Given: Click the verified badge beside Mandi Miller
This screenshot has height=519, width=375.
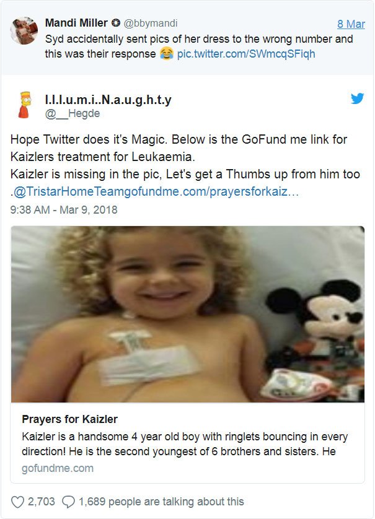Looking at the screenshot, I should click(x=115, y=23).
